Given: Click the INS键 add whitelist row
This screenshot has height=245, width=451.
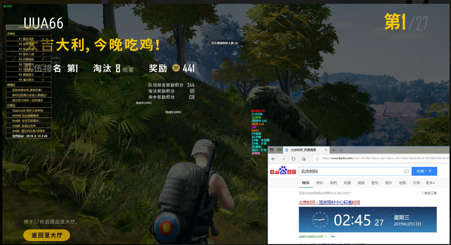Looking at the screenshot, I should pyautogui.click(x=29, y=126).
